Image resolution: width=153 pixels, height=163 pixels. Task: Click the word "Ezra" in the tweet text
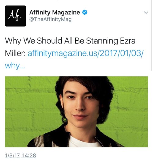tap(128, 41)
